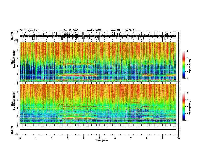Click time axis tick label "5"
Screen dimensions: 201x155
point(99,138)
